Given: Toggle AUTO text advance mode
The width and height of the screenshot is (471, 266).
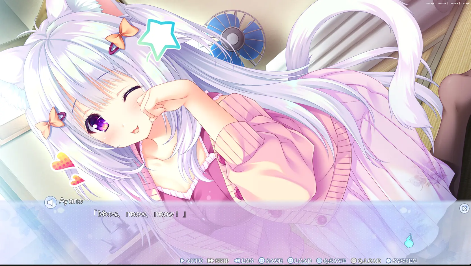Looking at the screenshot, I should [191, 261].
